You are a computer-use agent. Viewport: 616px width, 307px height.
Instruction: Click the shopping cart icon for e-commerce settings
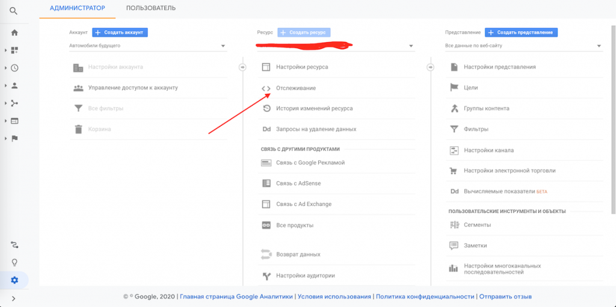[454, 170]
